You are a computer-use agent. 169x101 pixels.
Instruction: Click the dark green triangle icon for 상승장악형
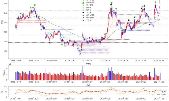pyautogui.click(x=83, y=2)
